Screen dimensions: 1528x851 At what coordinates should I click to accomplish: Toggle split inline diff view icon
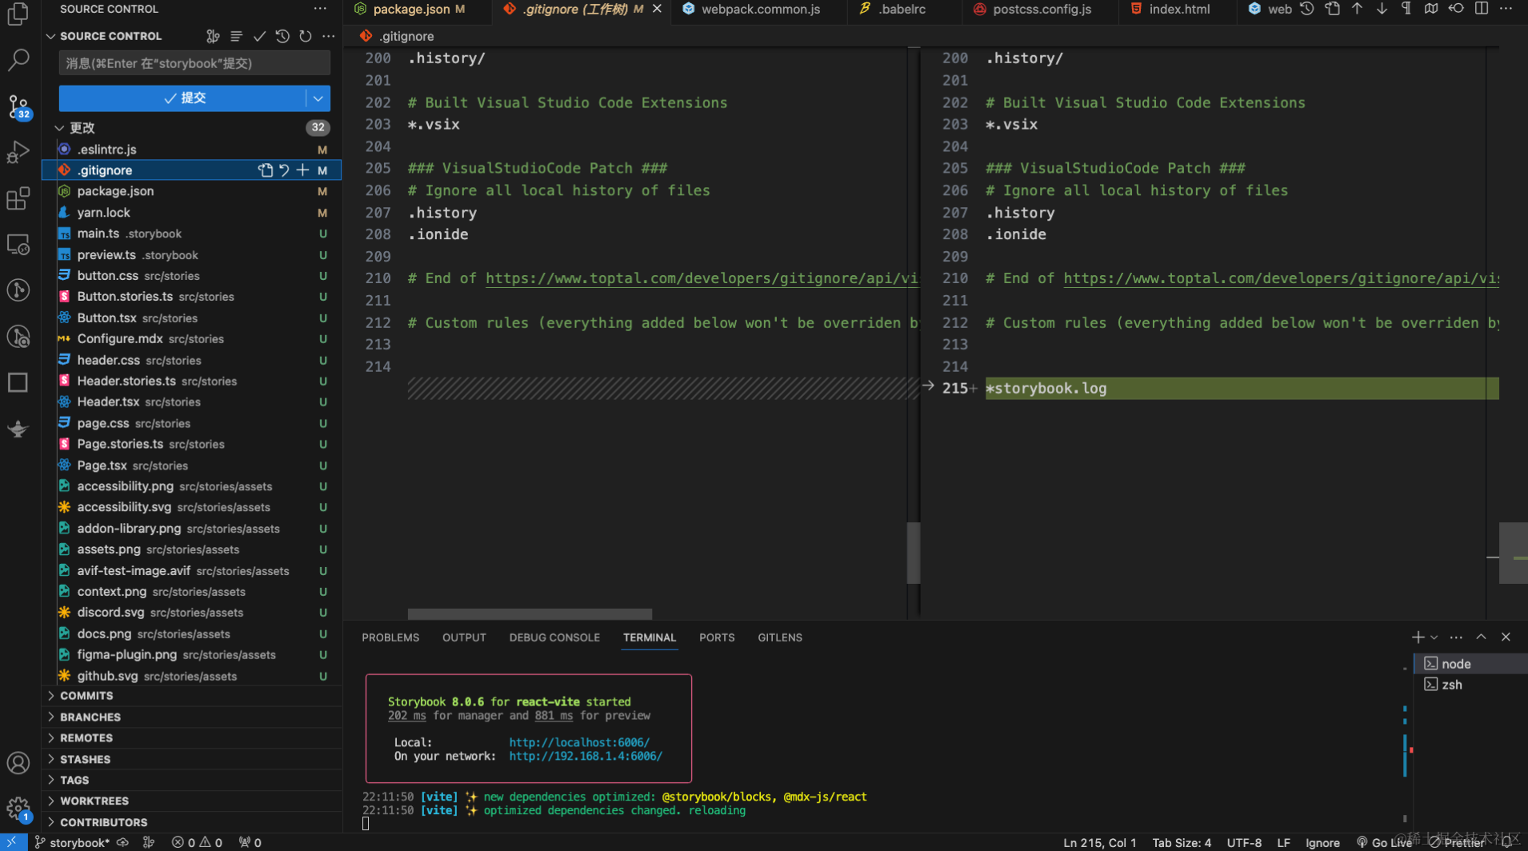(1482, 9)
